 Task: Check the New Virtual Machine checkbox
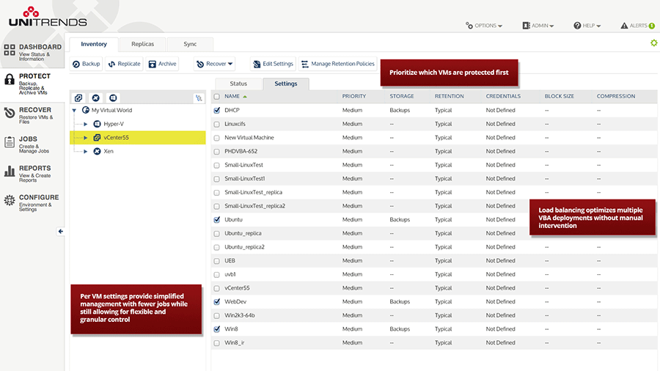[x=217, y=138]
